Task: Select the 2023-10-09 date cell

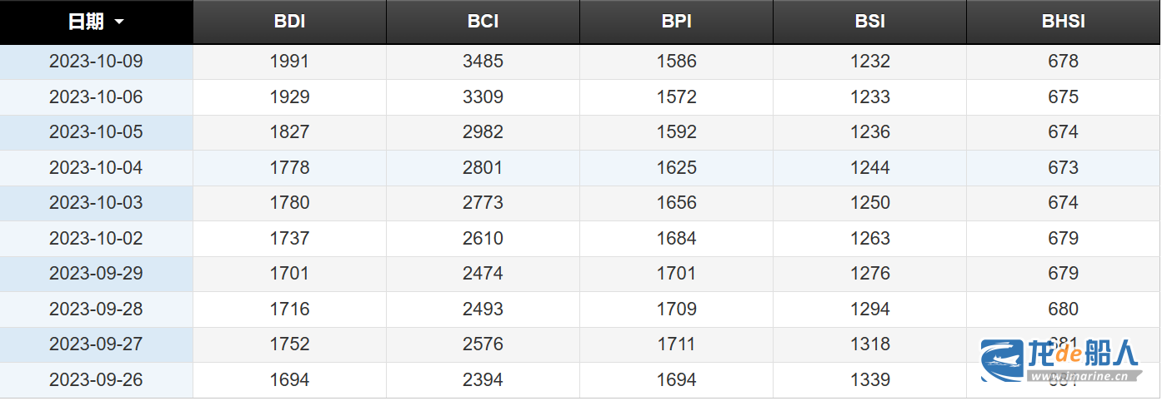Action: [96, 62]
